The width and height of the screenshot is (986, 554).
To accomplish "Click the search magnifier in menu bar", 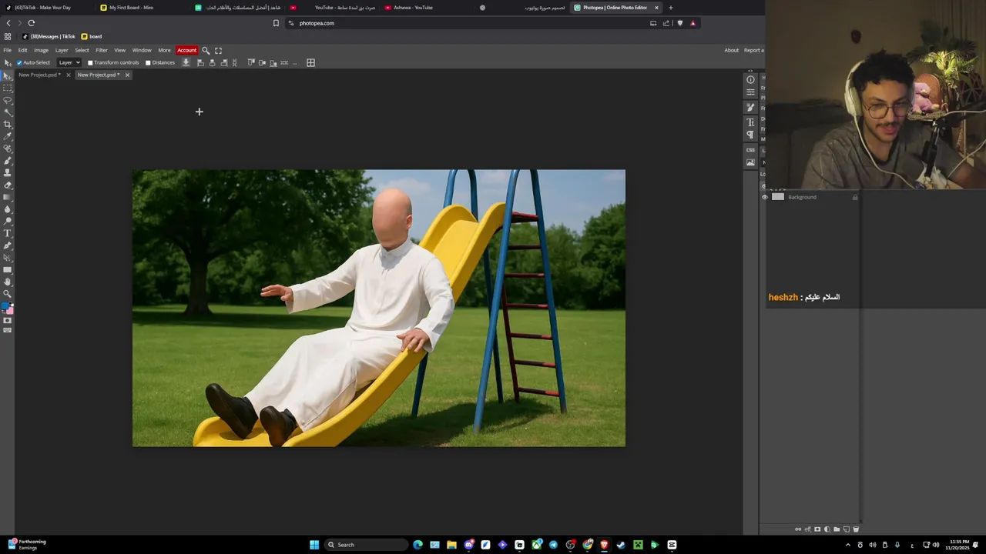I will click(206, 50).
